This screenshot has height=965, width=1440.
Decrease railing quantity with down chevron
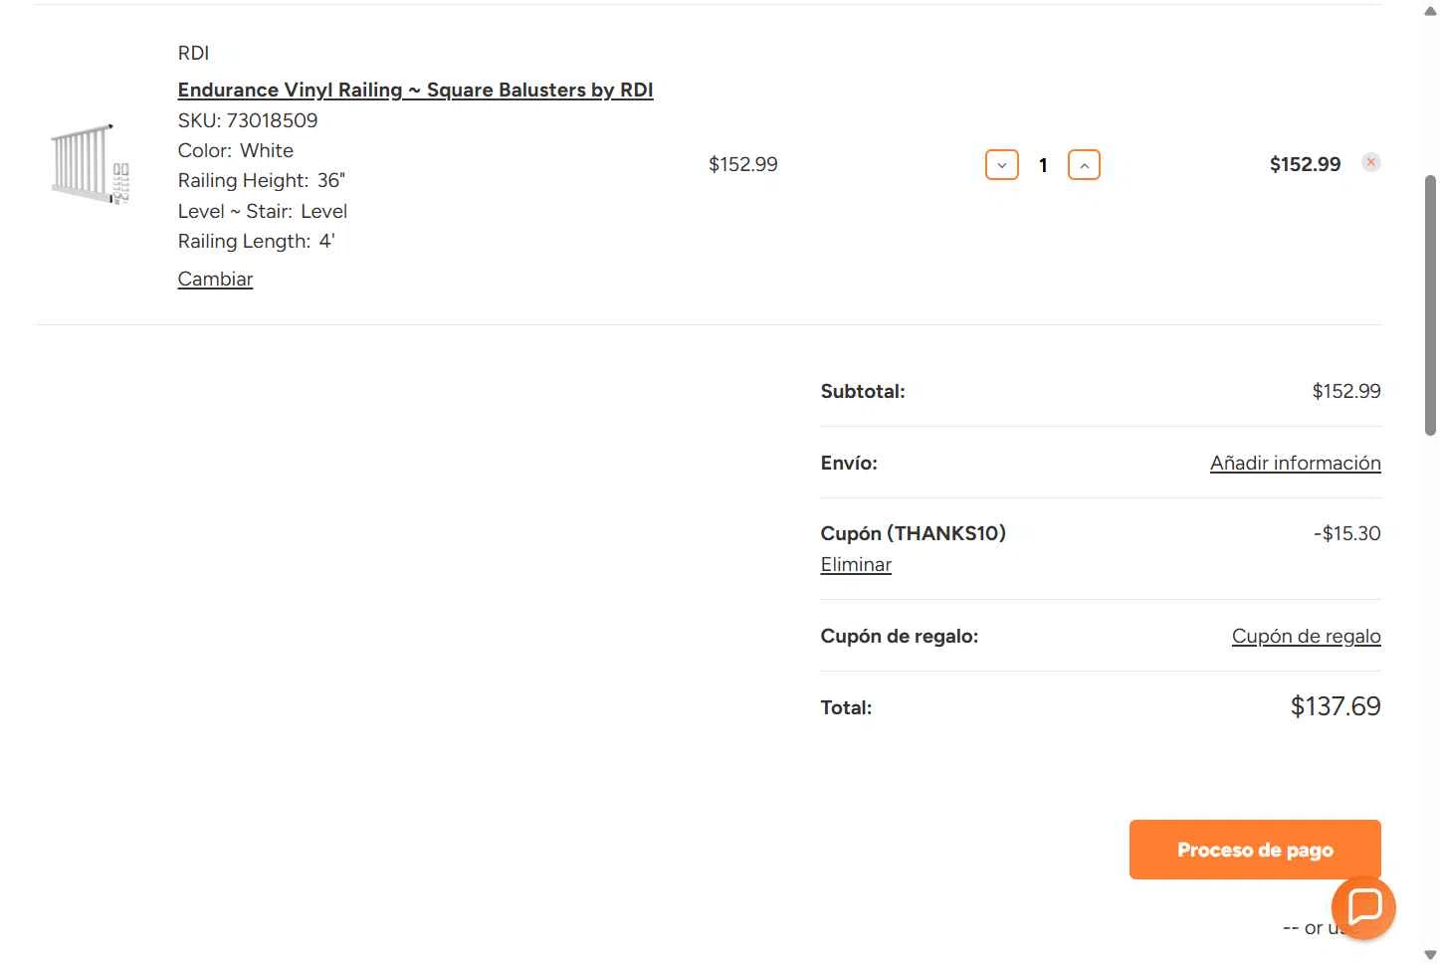(1001, 165)
